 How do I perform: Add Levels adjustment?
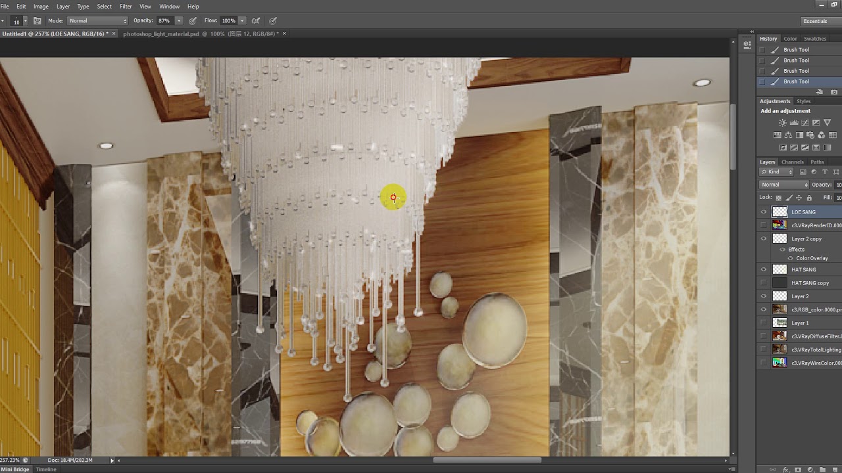point(794,123)
